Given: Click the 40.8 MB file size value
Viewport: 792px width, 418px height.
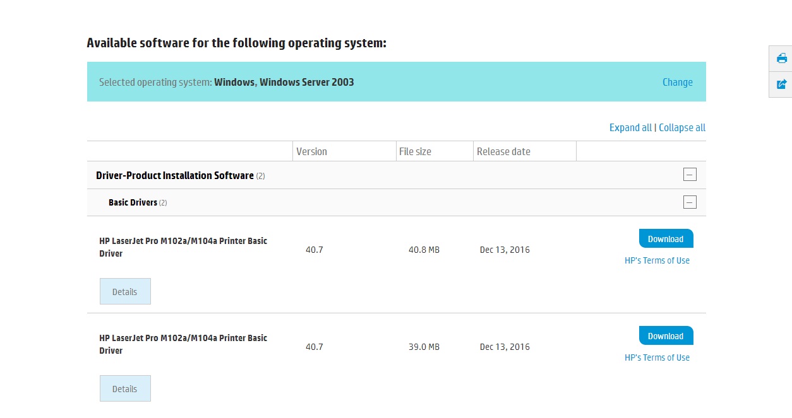Looking at the screenshot, I should [x=424, y=250].
